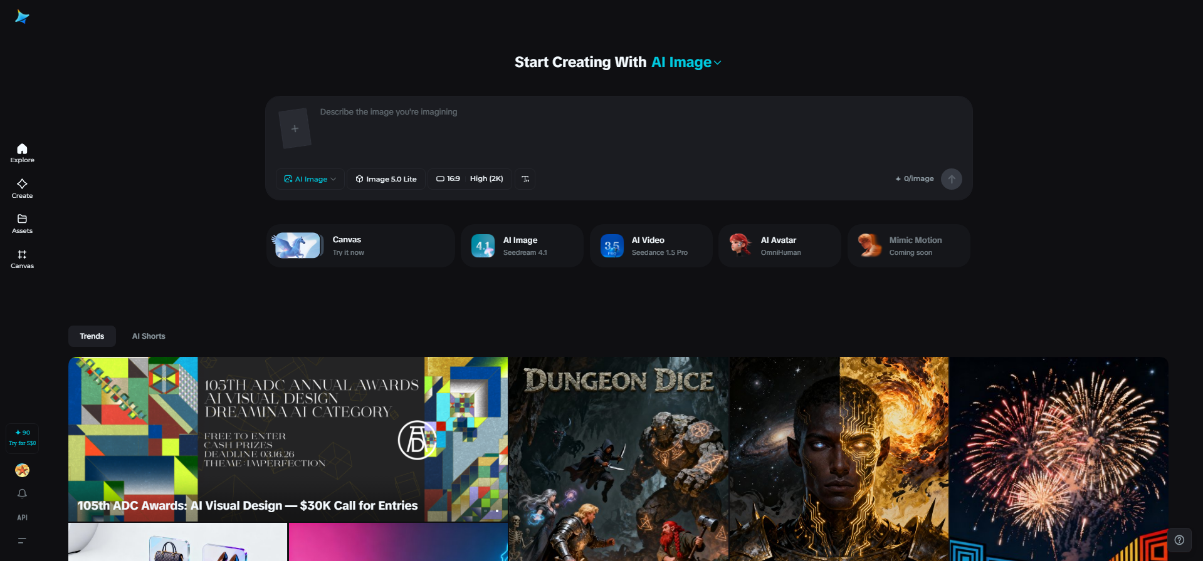Click the '105th ADC Awards' banner caption
Viewport: 1203px width, 561px height.
(247, 506)
